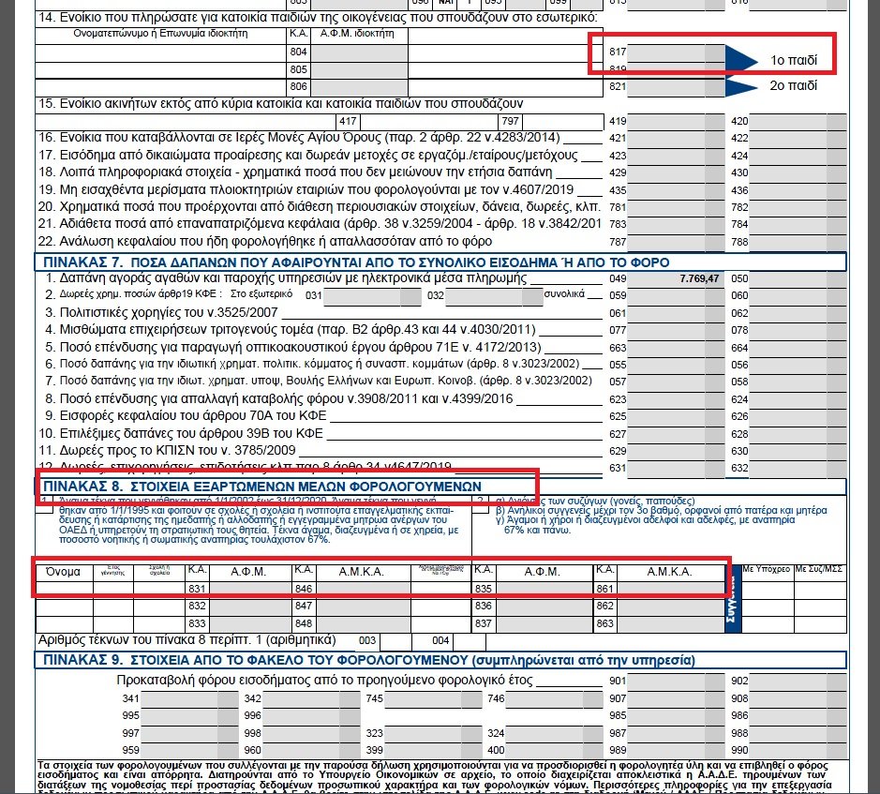880x794 pixels.
Task: Select the ΚΠΙΣΝ donations field 629
Action: coord(676,451)
